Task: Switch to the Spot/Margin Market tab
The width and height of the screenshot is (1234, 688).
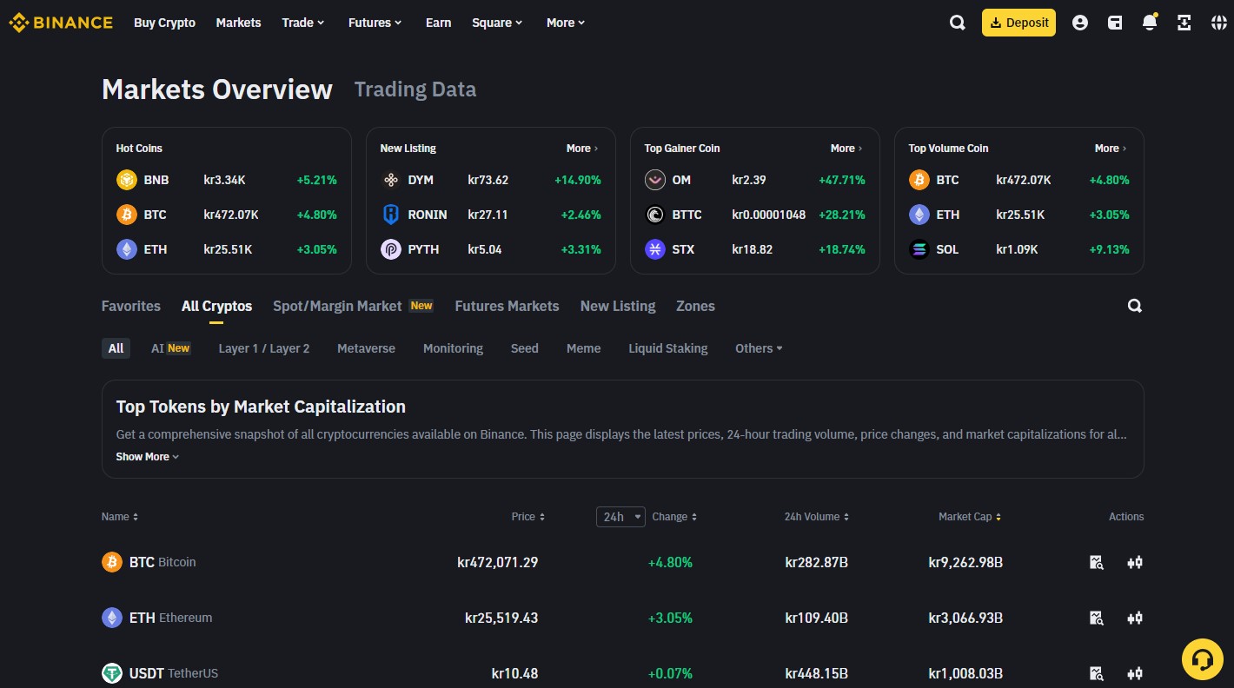Action: tap(353, 306)
